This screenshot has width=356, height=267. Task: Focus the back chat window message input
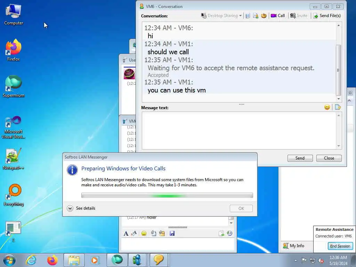[x=178, y=244]
